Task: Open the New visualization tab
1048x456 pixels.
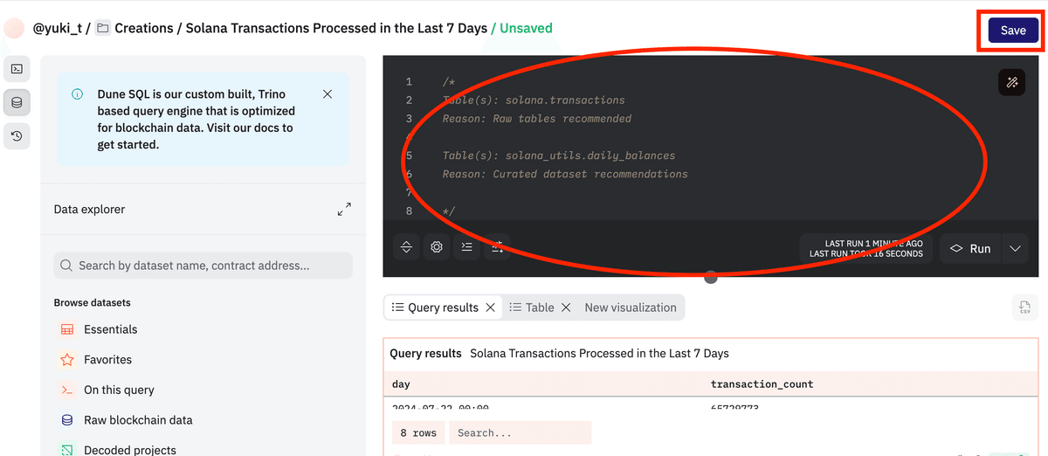Action: click(x=631, y=307)
